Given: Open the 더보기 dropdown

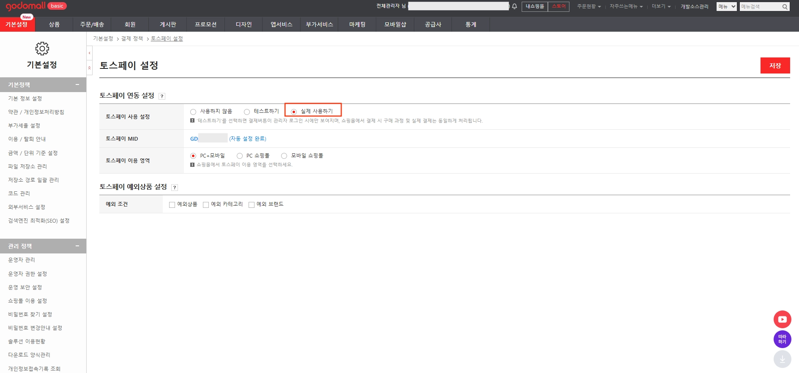Looking at the screenshot, I should click(x=661, y=7).
